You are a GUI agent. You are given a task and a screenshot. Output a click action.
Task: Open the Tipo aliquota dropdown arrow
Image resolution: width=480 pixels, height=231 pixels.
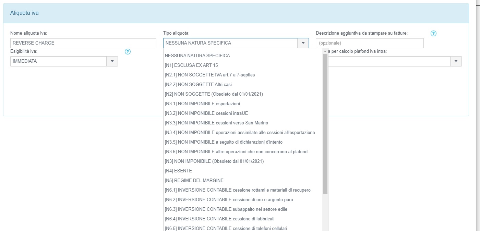[303, 43]
